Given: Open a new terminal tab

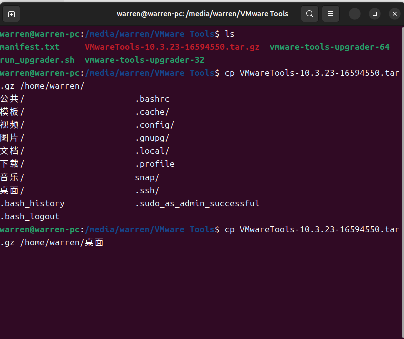Looking at the screenshot, I should 11,14.
